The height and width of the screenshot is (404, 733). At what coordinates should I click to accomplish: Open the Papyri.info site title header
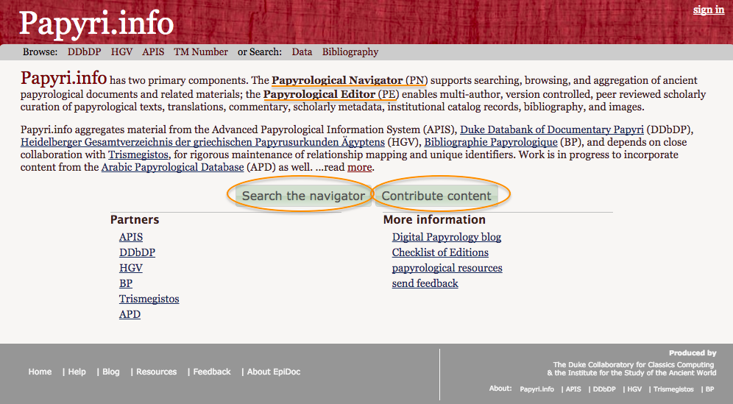96,24
